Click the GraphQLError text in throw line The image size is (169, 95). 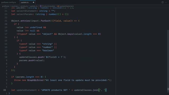[35, 80]
